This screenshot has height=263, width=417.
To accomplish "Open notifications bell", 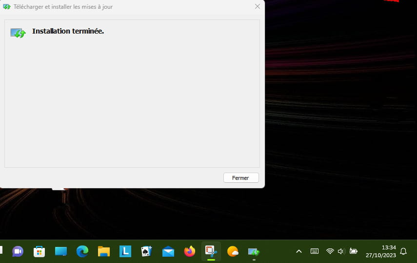I will point(403,251).
